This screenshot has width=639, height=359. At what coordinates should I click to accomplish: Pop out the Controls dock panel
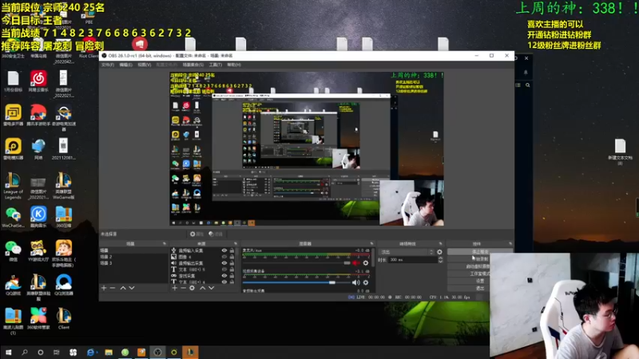coord(510,244)
